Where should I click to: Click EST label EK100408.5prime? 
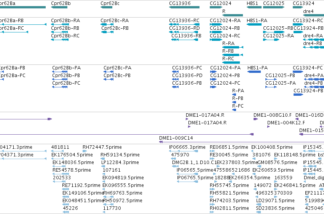[272, 147]
